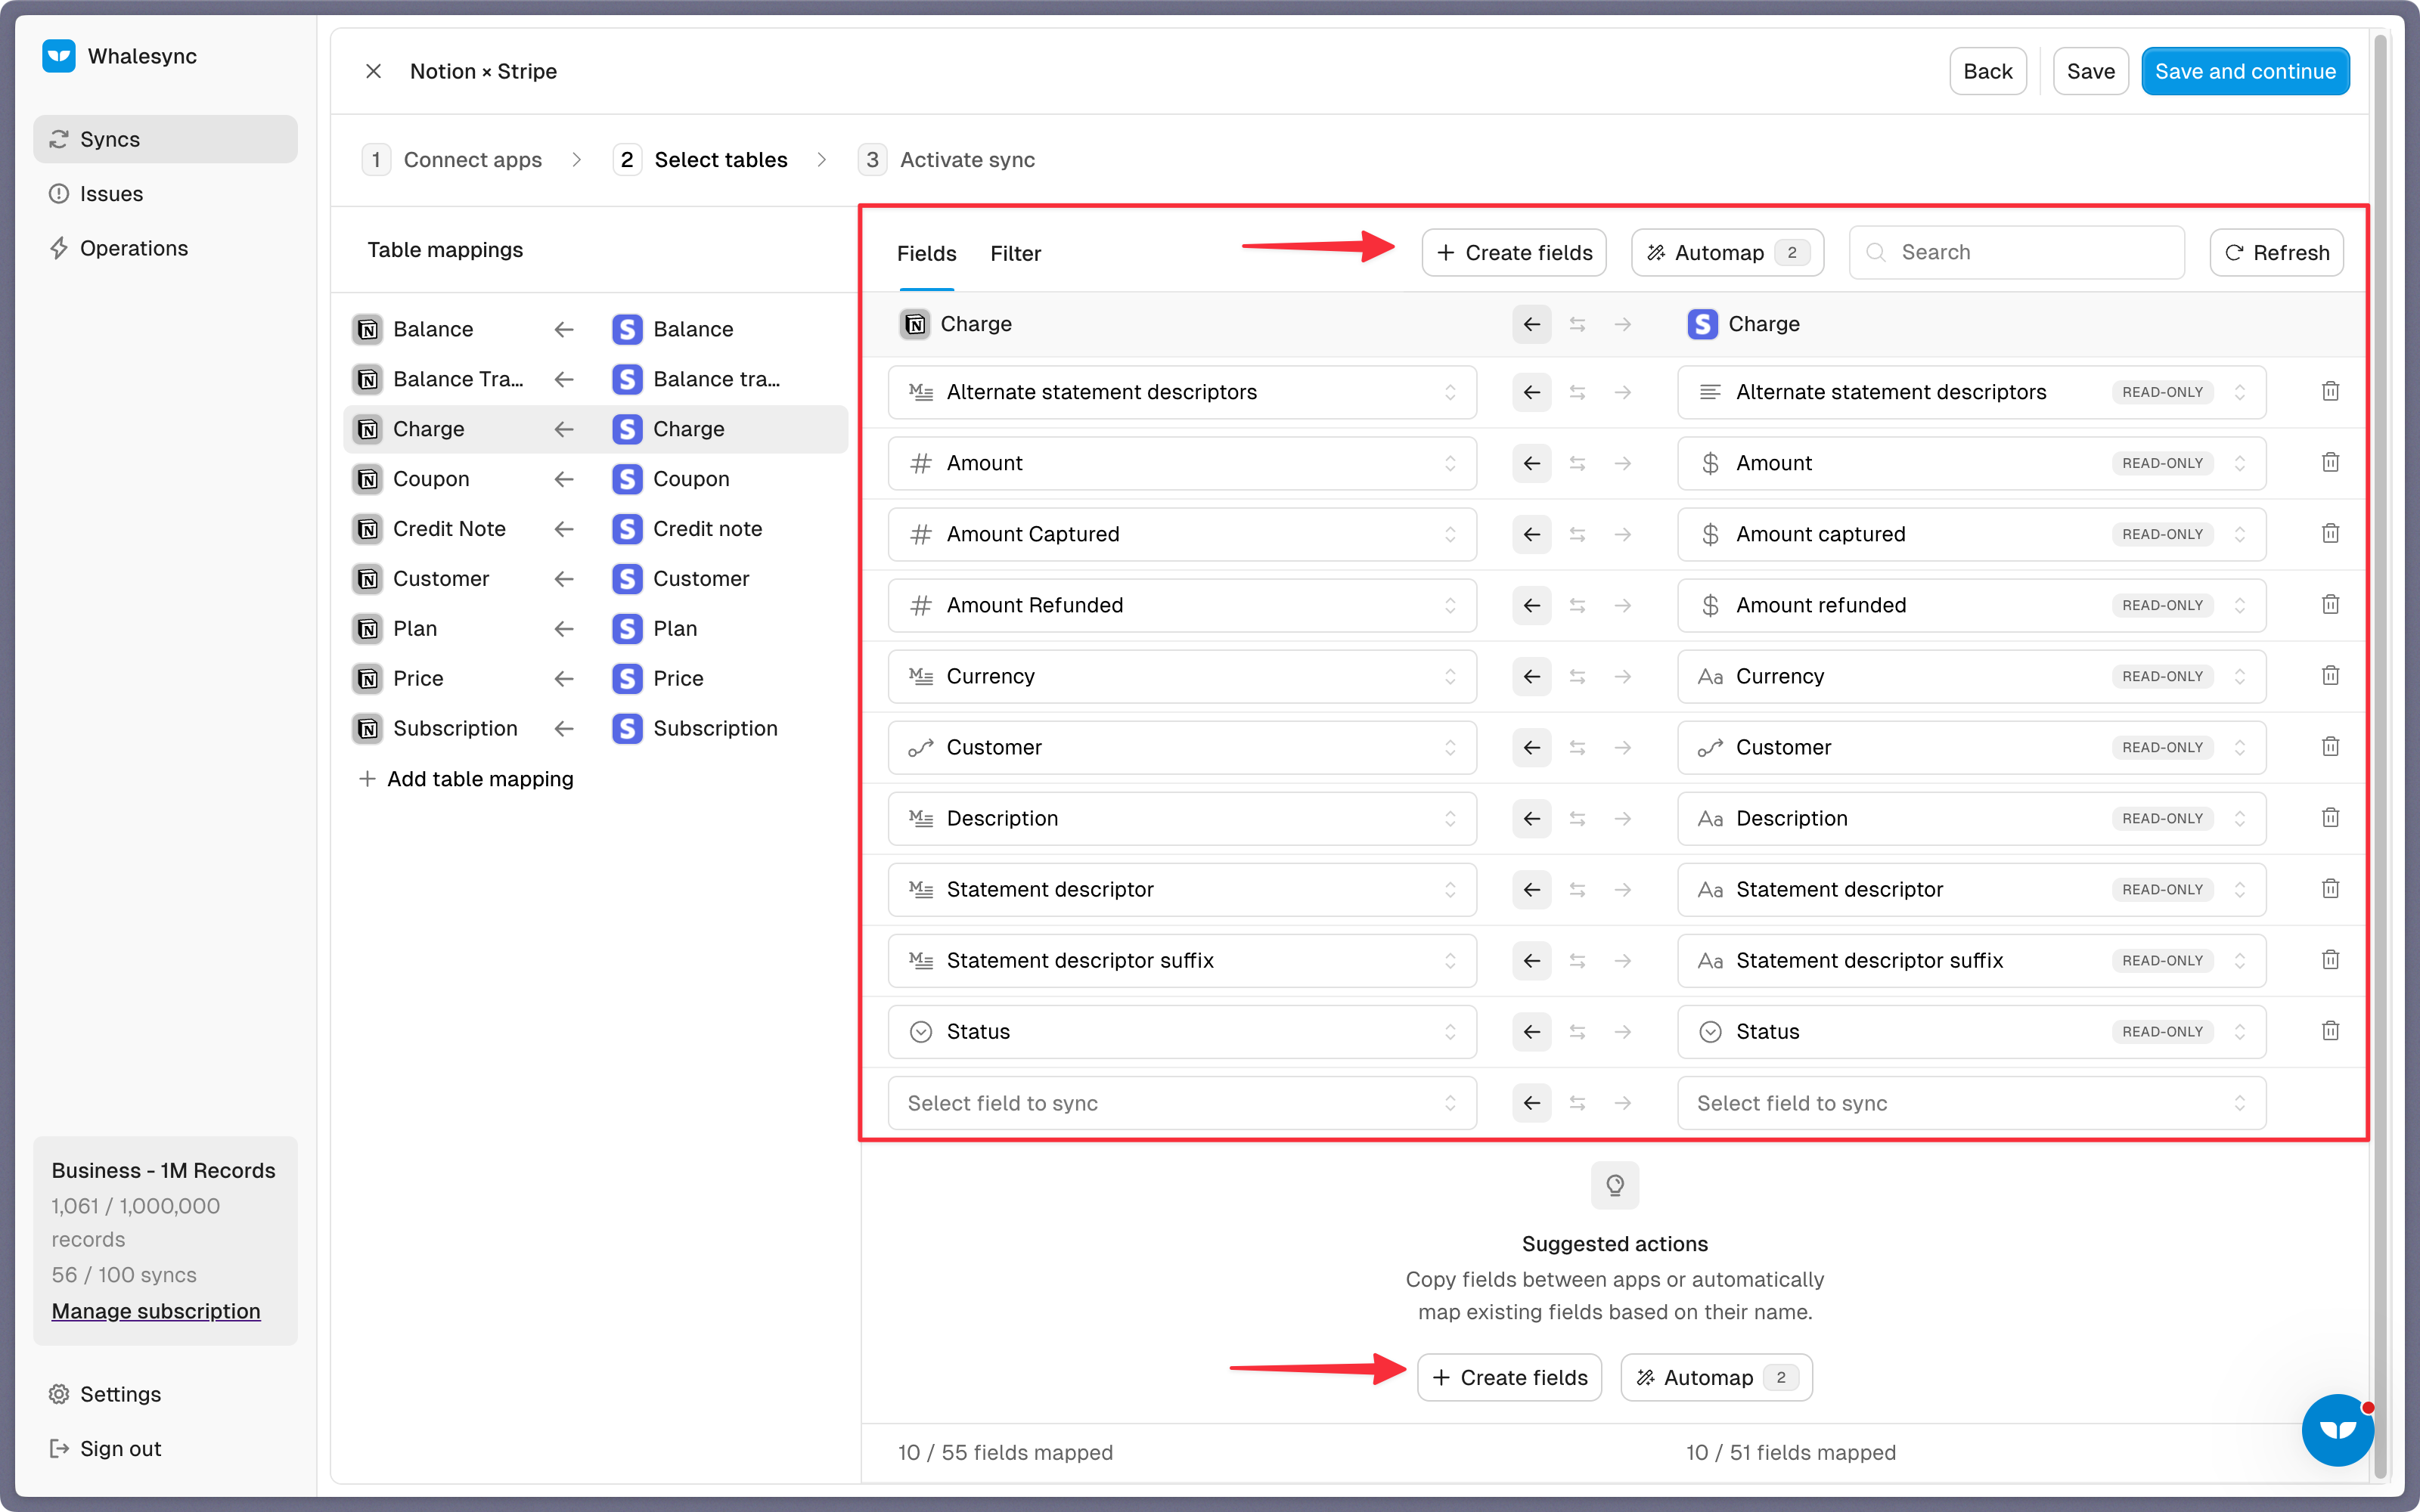
Task: Select the Coupon table mapping
Action: tap(595, 479)
